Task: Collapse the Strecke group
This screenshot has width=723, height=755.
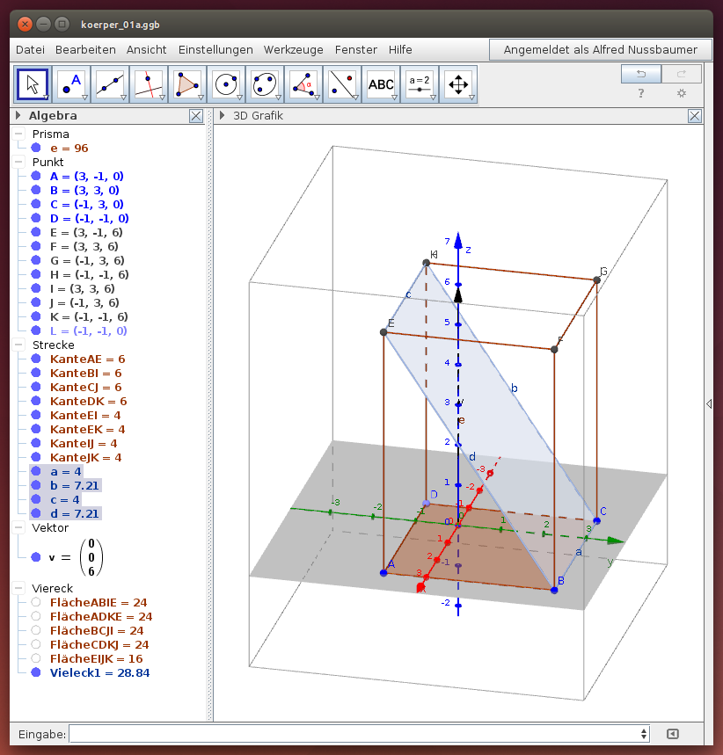Action: pyautogui.click(x=18, y=345)
